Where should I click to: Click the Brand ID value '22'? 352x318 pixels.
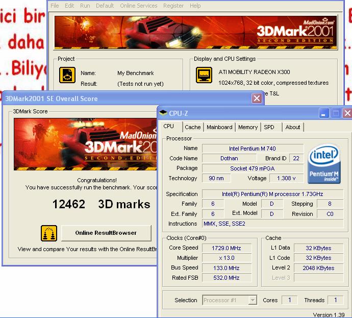click(296, 158)
